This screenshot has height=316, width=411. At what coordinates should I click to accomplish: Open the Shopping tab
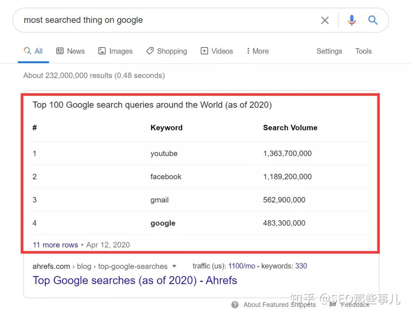(166, 51)
